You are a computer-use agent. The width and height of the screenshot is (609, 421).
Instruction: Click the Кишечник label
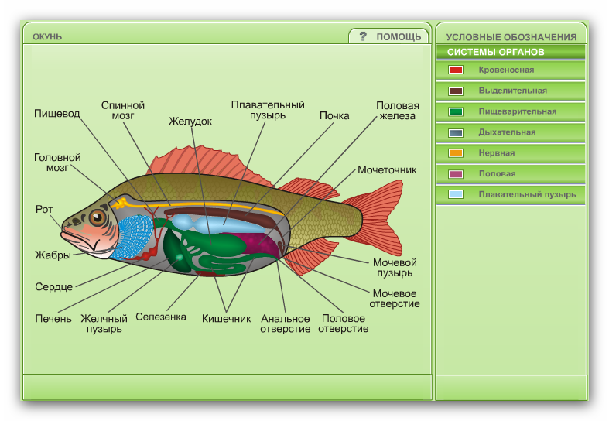[226, 319]
